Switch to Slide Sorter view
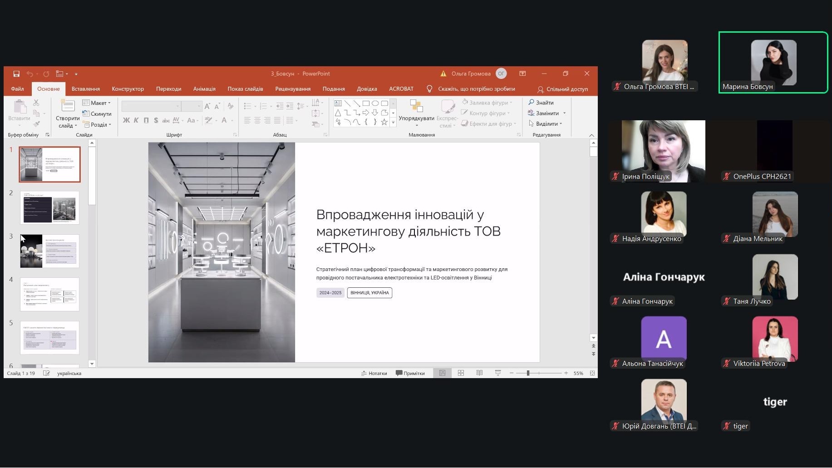This screenshot has height=468, width=832. pos(461,373)
